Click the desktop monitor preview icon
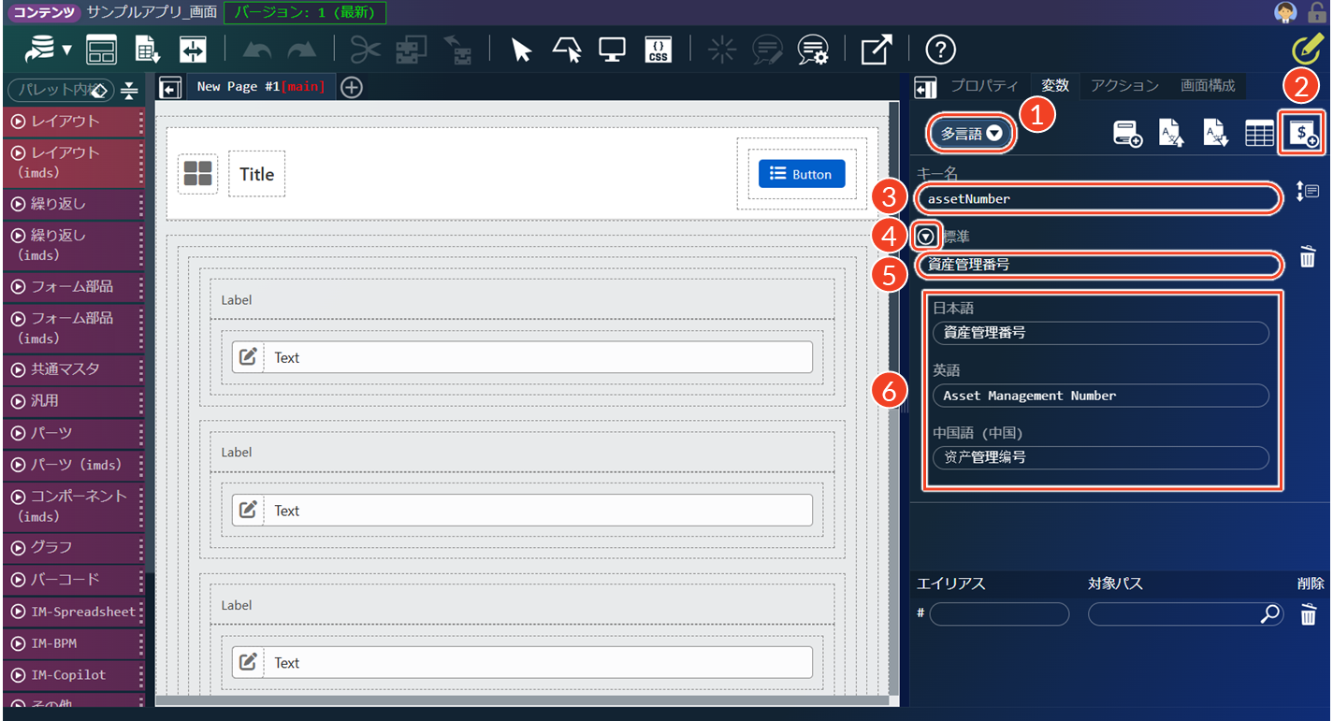Viewport: 1333px width, 721px height. tap(613, 50)
